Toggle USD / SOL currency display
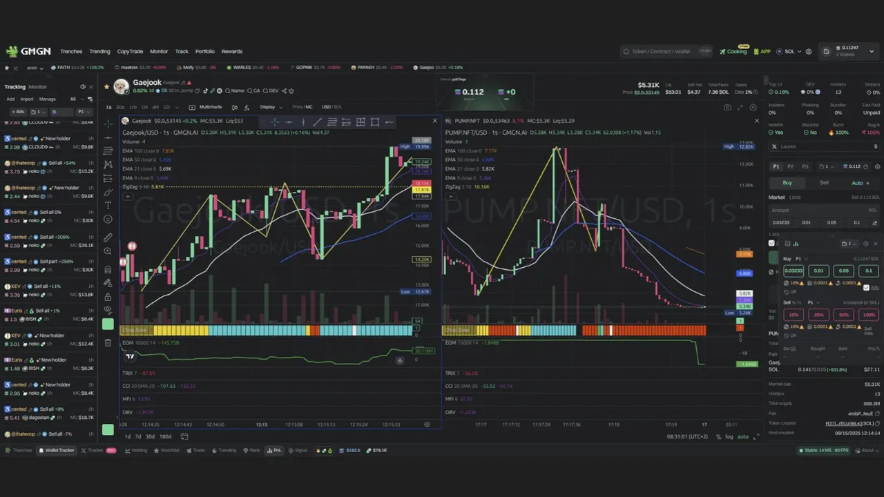This screenshot has width=884, height=497. (332, 107)
